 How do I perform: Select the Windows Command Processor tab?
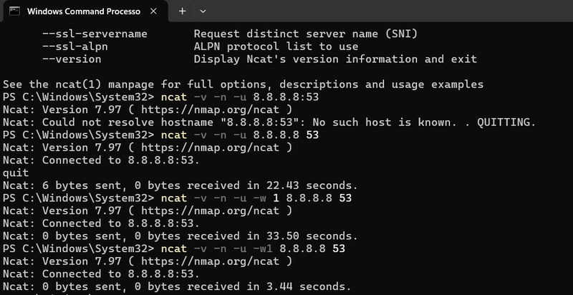pyautogui.click(x=82, y=12)
